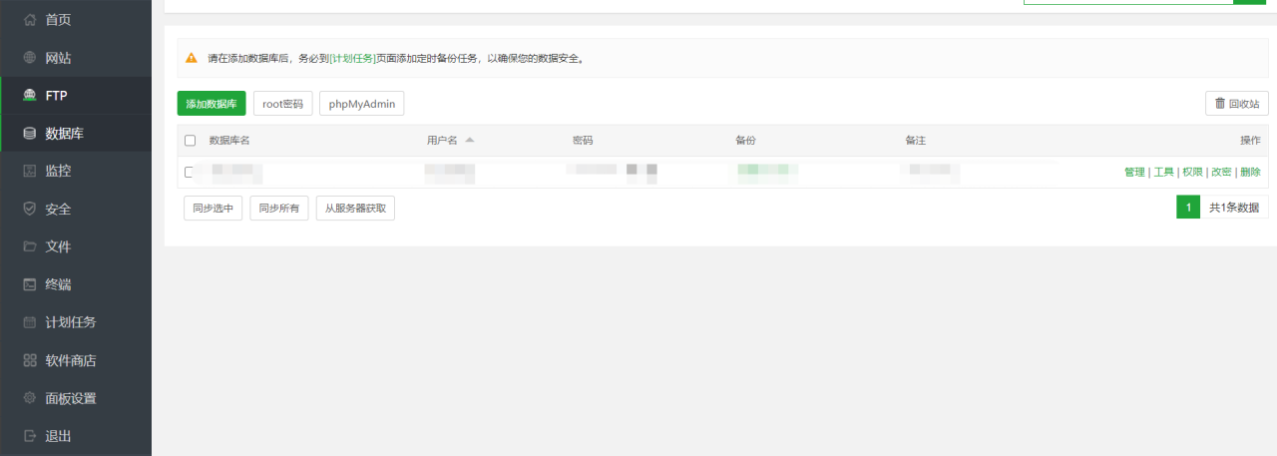Click the green 添加数据库 button
1277x456 pixels.
coord(212,104)
